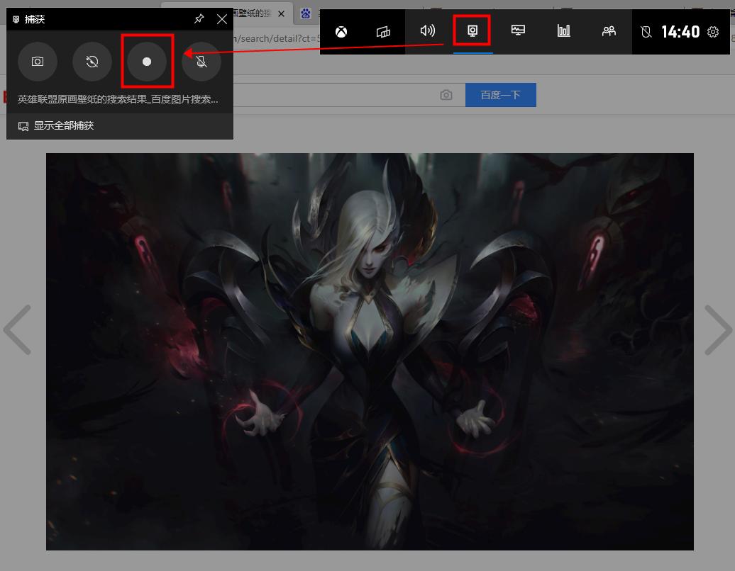
Task: Open the Resources bar-chart widget icon
Action: [x=563, y=31]
